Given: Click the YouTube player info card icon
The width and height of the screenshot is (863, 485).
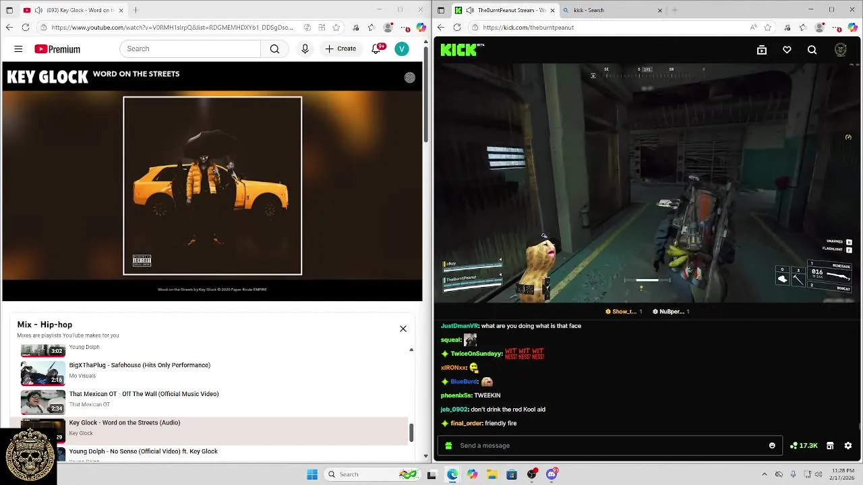Looking at the screenshot, I should (409, 77).
